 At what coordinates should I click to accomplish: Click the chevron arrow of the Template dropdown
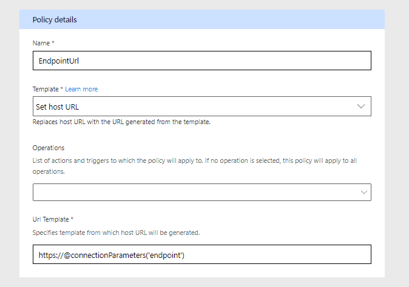point(361,107)
